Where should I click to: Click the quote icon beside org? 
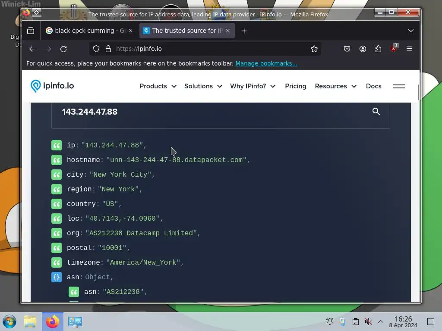point(57,233)
